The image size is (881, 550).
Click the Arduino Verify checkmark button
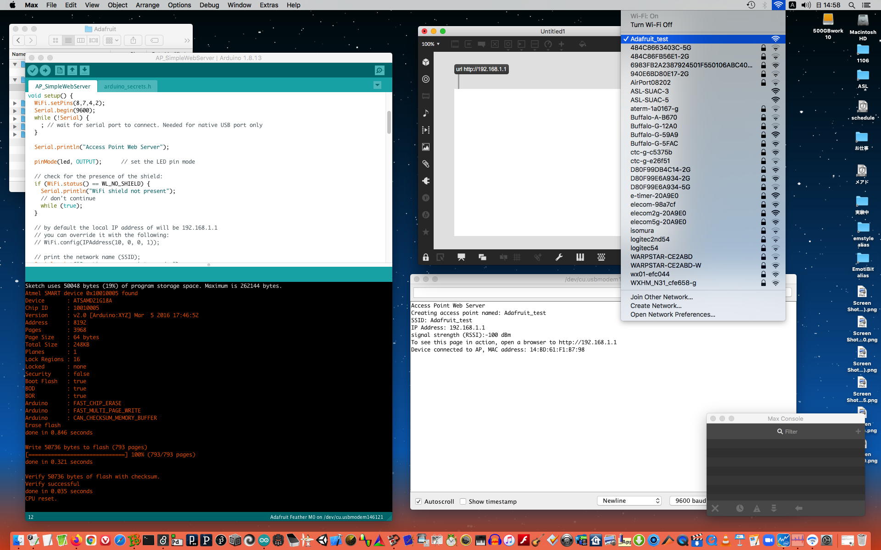pyautogui.click(x=33, y=70)
